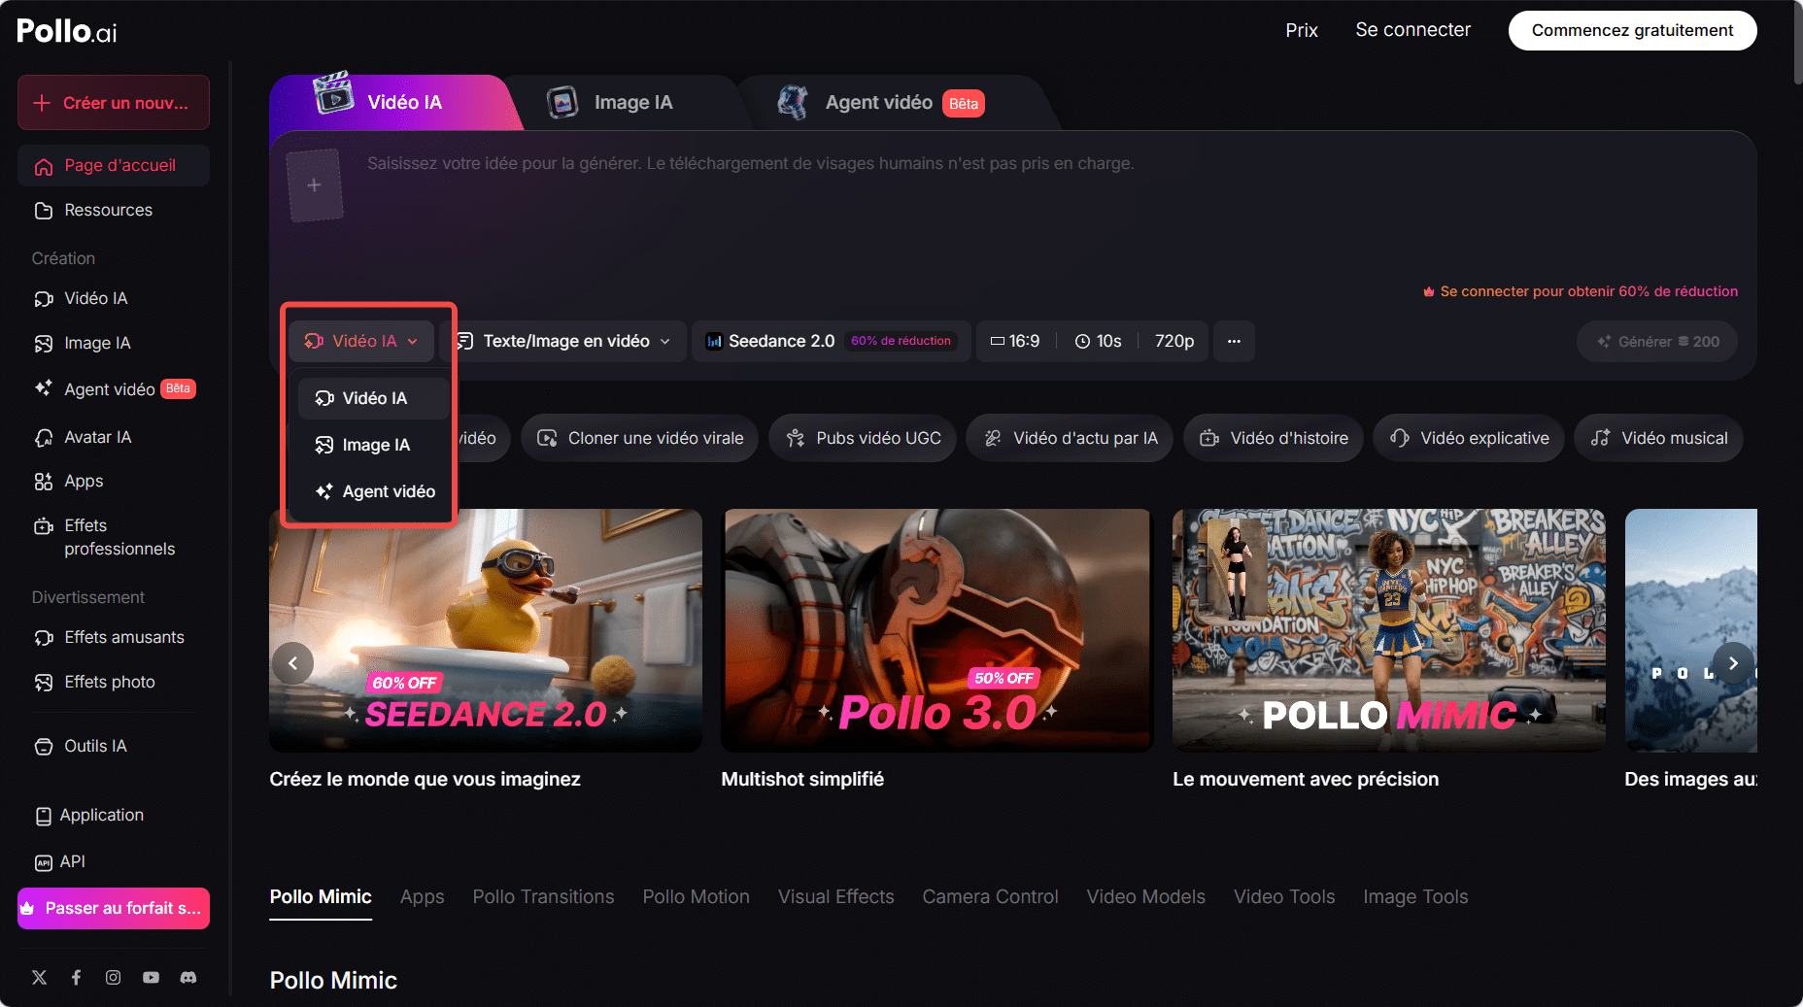Click the Ressources folder icon
The image size is (1803, 1007).
click(44, 211)
